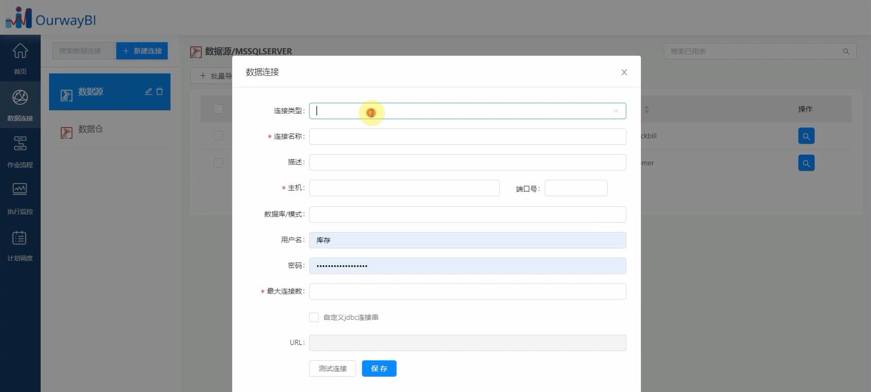Click the column sort arrows in table header
Viewport: 871px width, 392px height.
click(647, 110)
